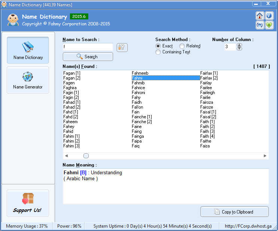278x231 pixels.
Task: Select the name Fallon
Action: click(x=137, y=107)
